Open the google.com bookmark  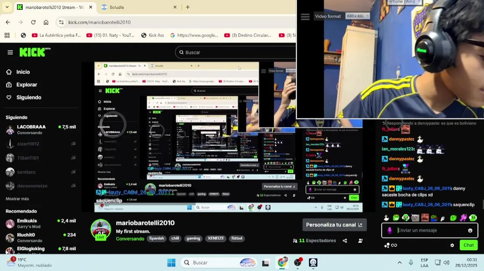click(194, 35)
